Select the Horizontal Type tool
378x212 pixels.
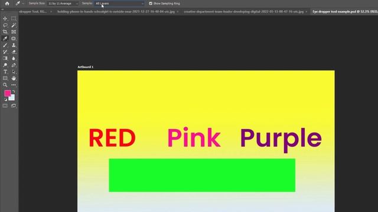pyautogui.click(x=5, y=72)
